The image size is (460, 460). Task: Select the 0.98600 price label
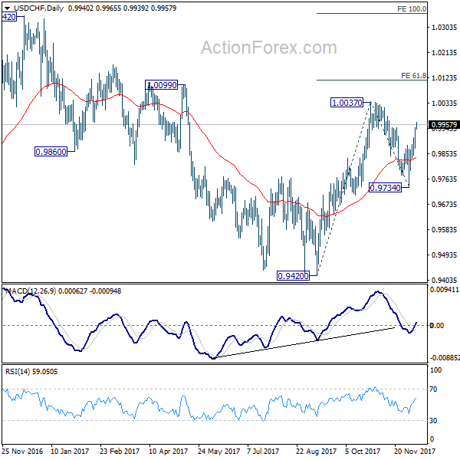tap(51, 152)
